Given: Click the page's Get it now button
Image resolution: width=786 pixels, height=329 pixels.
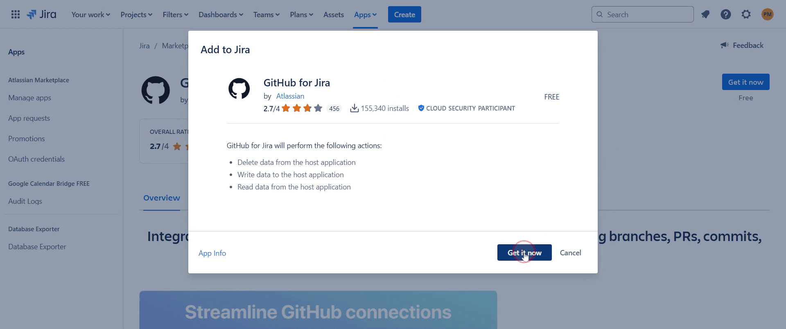Looking at the screenshot, I should pyautogui.click(x=745, y=82).
